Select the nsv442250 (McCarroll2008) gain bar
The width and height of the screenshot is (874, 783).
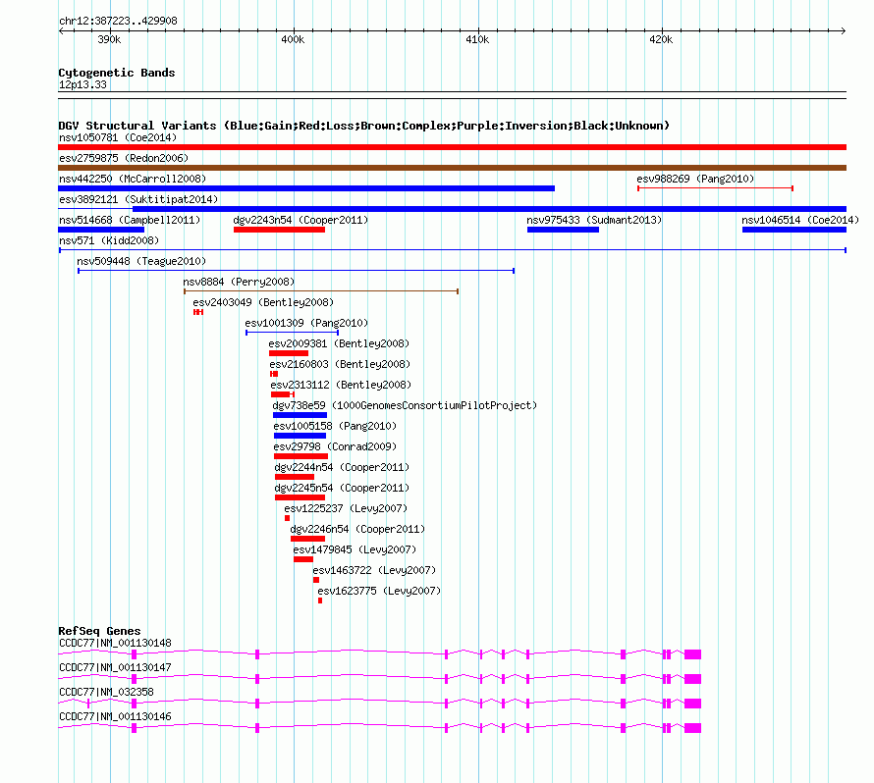click(306, 188)
